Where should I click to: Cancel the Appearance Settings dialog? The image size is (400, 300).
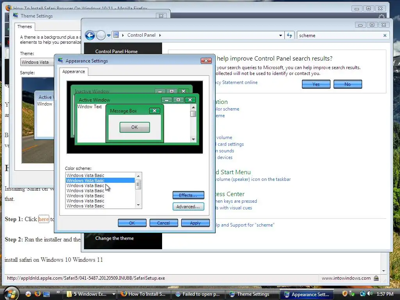pyautogui.click(x=164, y=223)
